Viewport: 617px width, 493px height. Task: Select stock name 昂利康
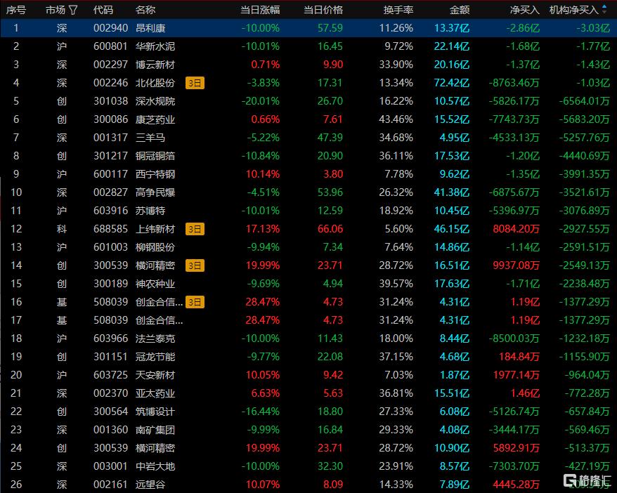[150, 28]
